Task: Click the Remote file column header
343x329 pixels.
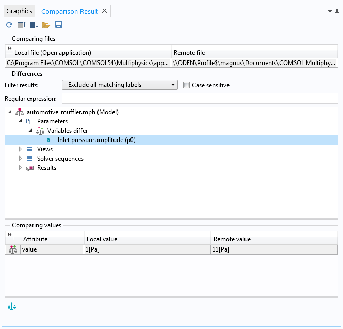Action: click(x=254, y=53)
